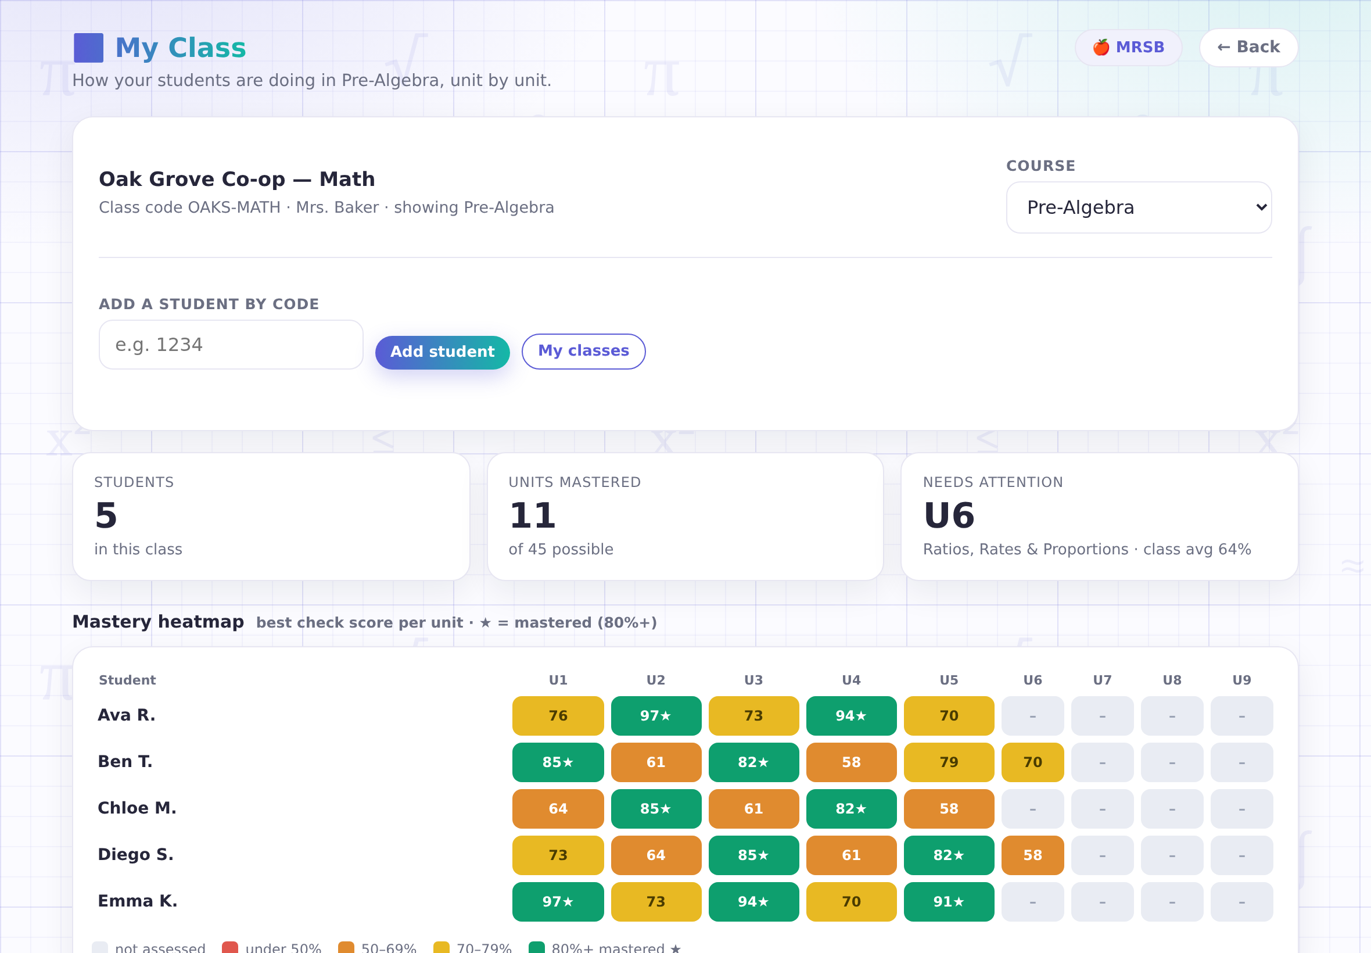Click the Student column header
Viewport: 1371px width, 953px height.
(x=127, y=680)
